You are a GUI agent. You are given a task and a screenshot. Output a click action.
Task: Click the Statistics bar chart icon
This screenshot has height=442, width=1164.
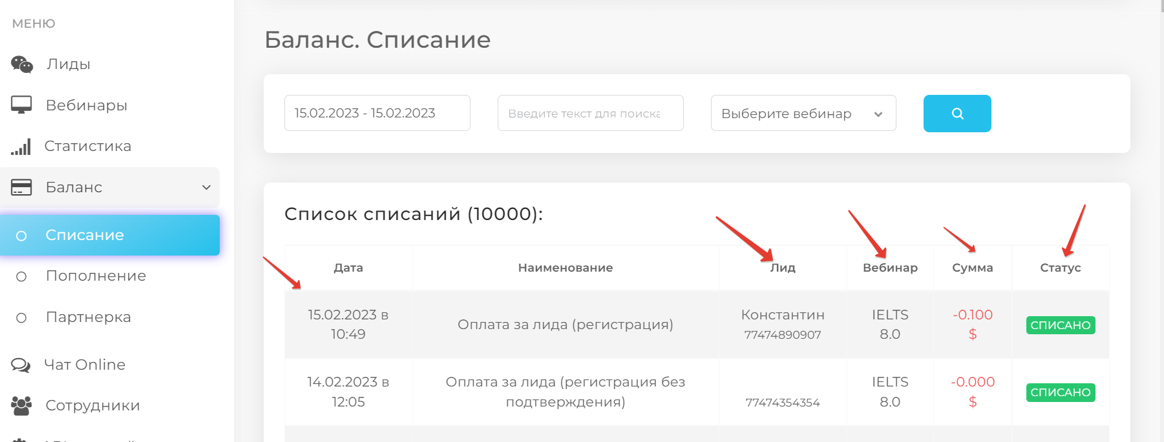[x=21, y=146]
